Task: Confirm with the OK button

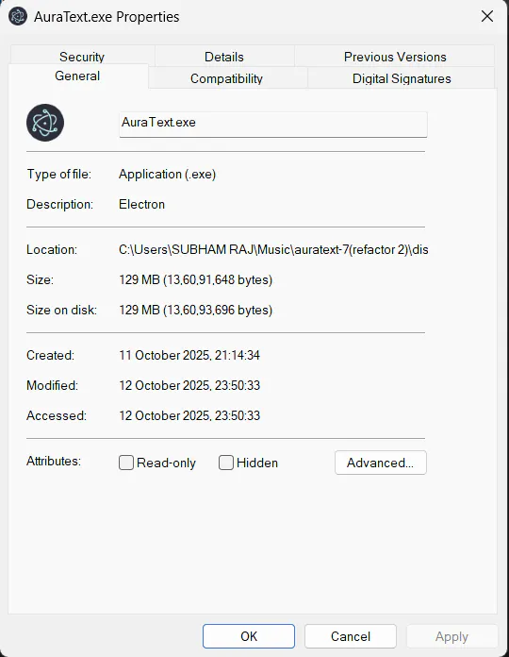Action: coord(249,636)
